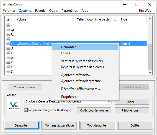The height and width of the screenshot is (135, 157).
Task: Toggle Ne jamais enregistrer l'historique checkbox
Action: (26, 110)
